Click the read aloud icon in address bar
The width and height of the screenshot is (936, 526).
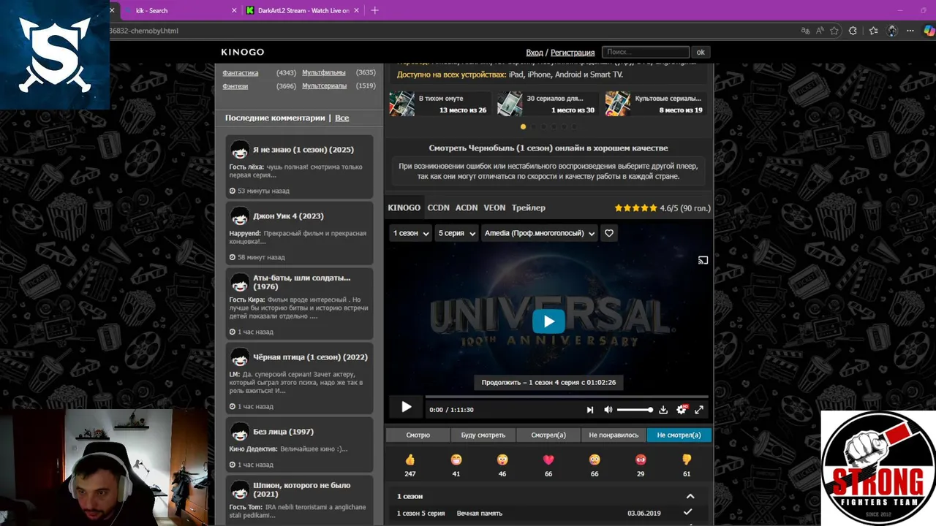[x=820, y=31]
